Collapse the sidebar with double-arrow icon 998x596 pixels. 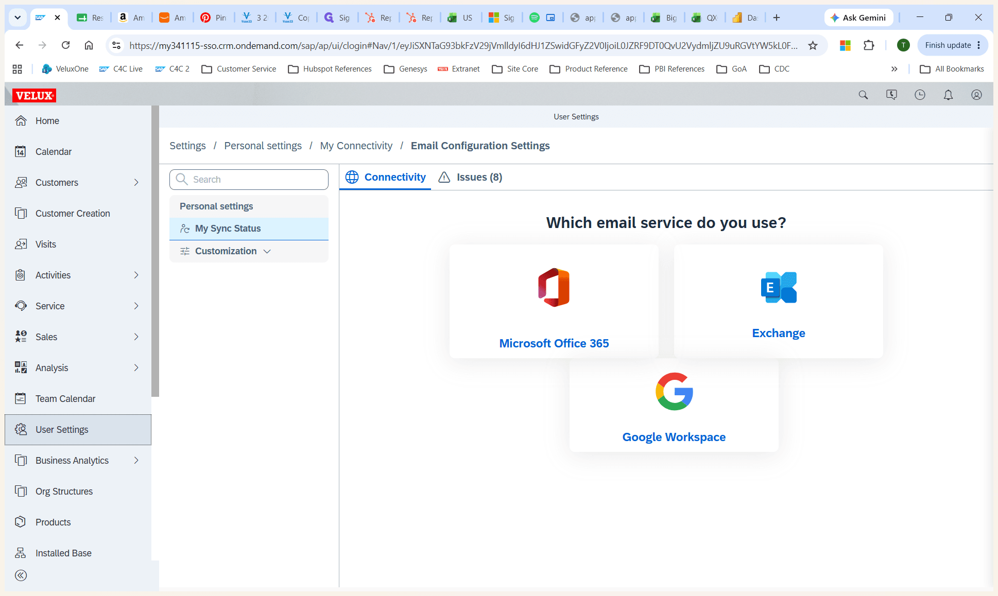(x=21, y=575)
